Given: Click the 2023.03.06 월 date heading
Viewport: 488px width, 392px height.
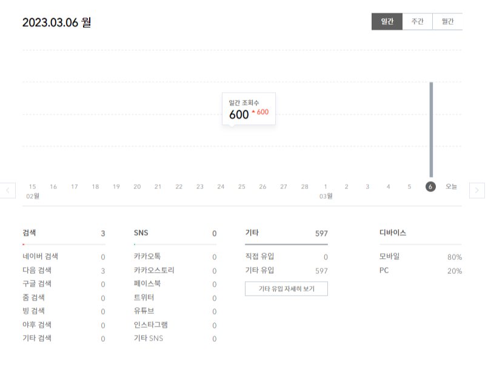Looking at the screenshot, I should pos(56,22).
